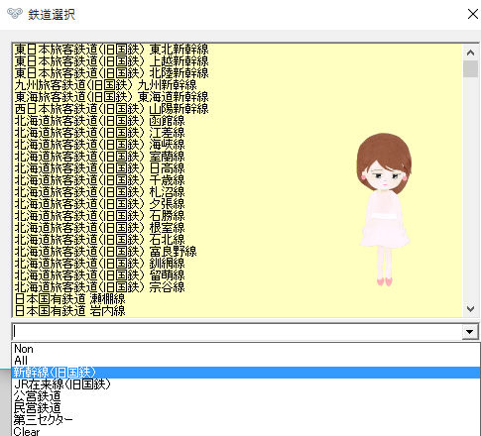481x436 pixels.
Task: Select Clear option in the dropdown
Action: tap(246, 431)
